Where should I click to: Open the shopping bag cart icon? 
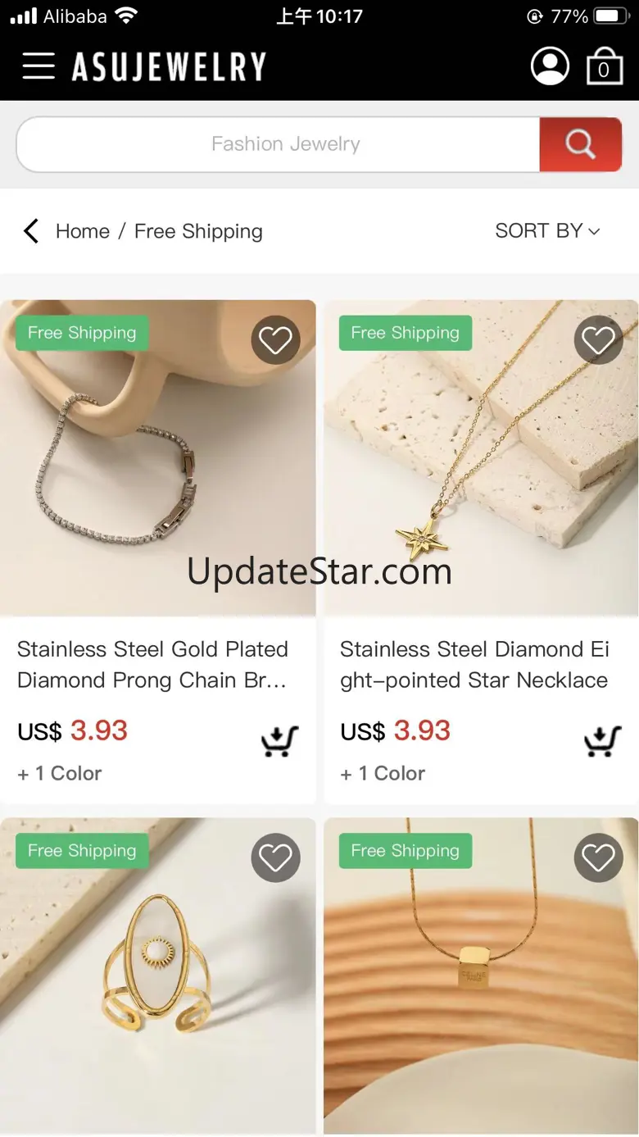click(x=605, y=66)
